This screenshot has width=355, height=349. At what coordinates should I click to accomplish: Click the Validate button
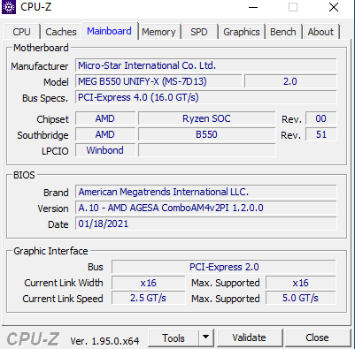[250, 338]
